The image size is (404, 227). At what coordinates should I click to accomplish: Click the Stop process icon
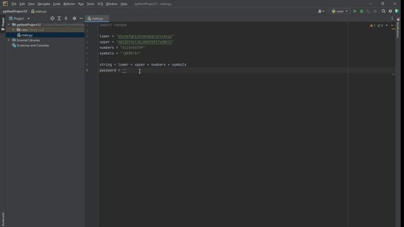point(375,11)
